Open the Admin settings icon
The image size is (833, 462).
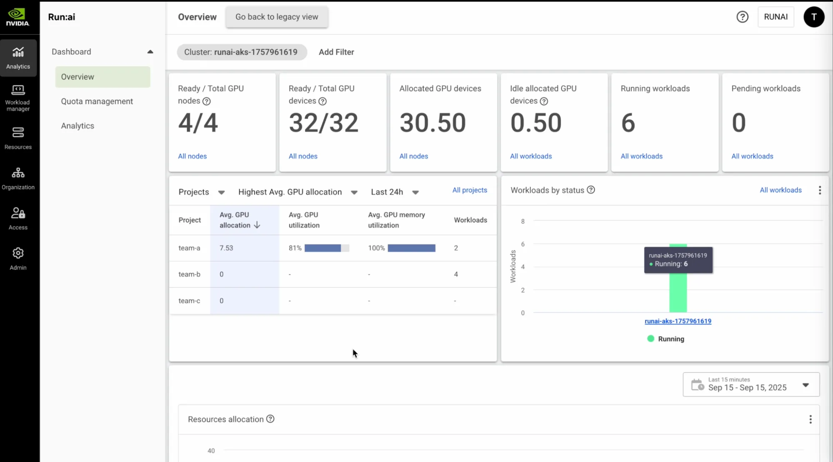[x=18, y=258]
